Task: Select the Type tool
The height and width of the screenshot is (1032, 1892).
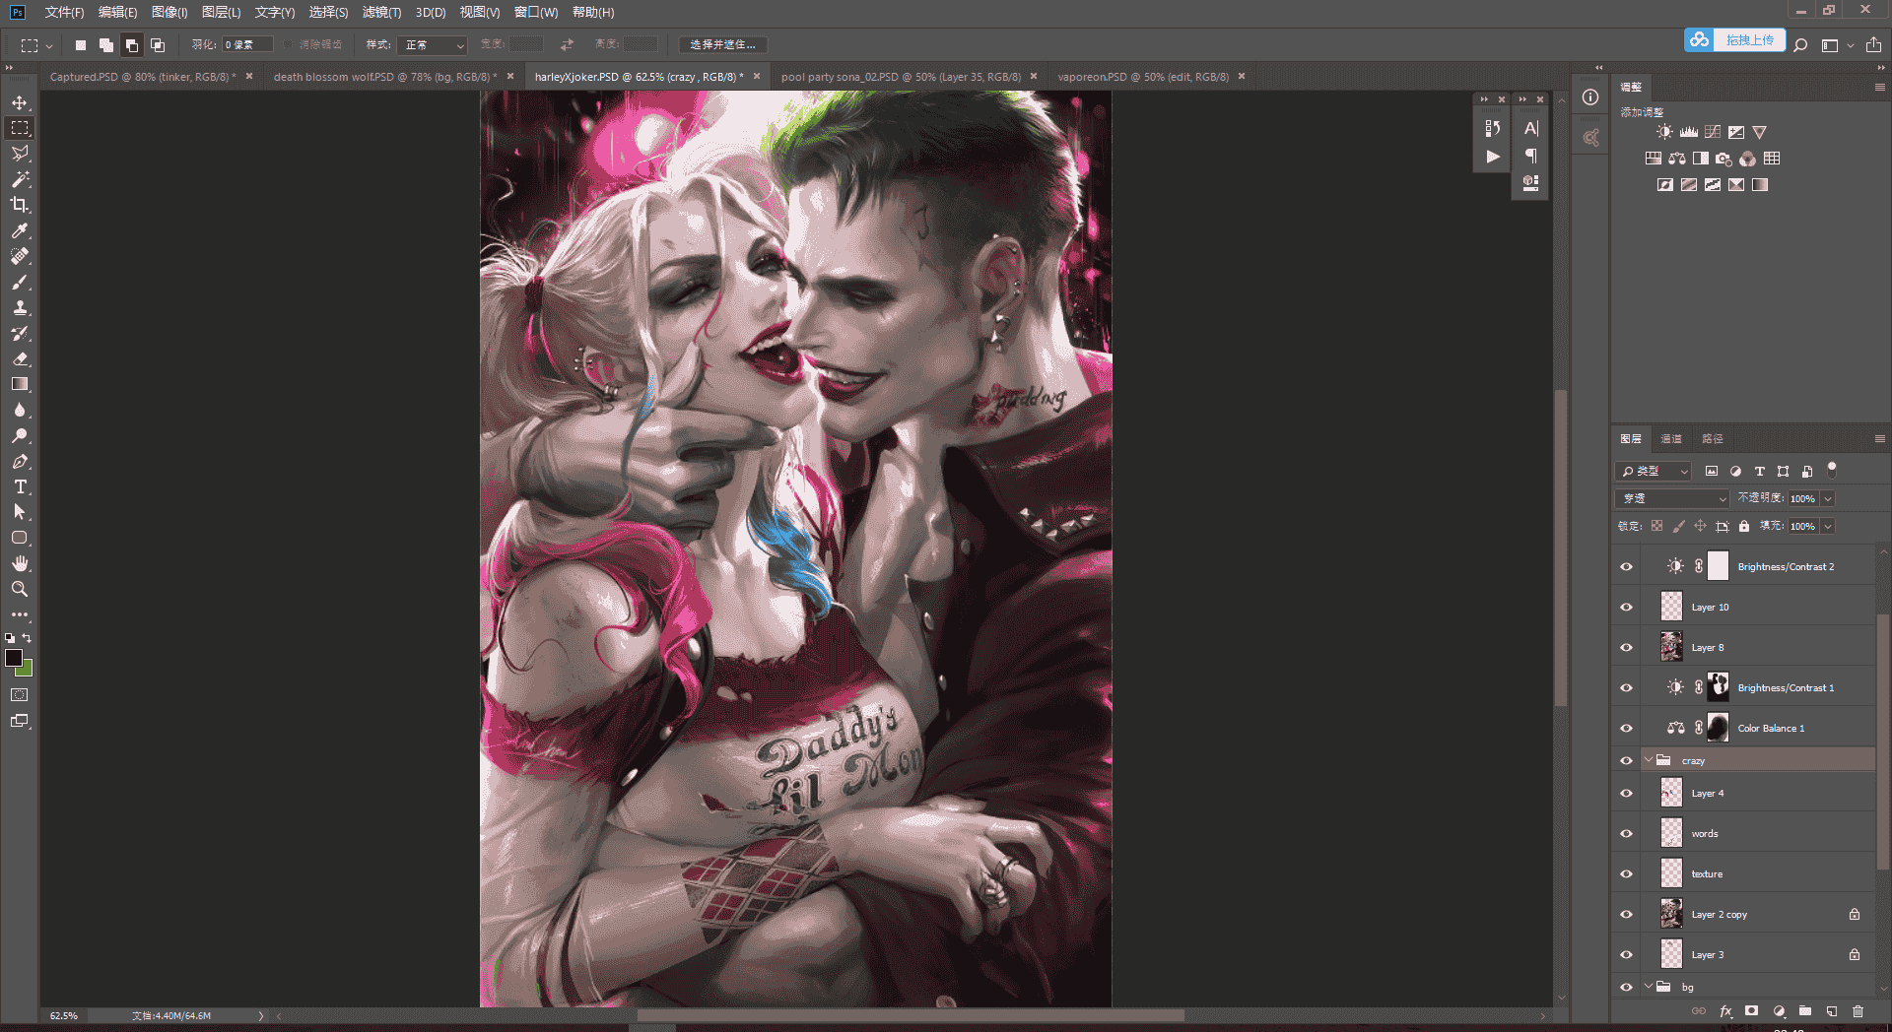Action: click(x=20, y=486)
